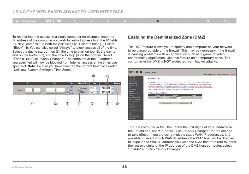Click the first Port field
This screenshot has height=174, width=249.
50,90
